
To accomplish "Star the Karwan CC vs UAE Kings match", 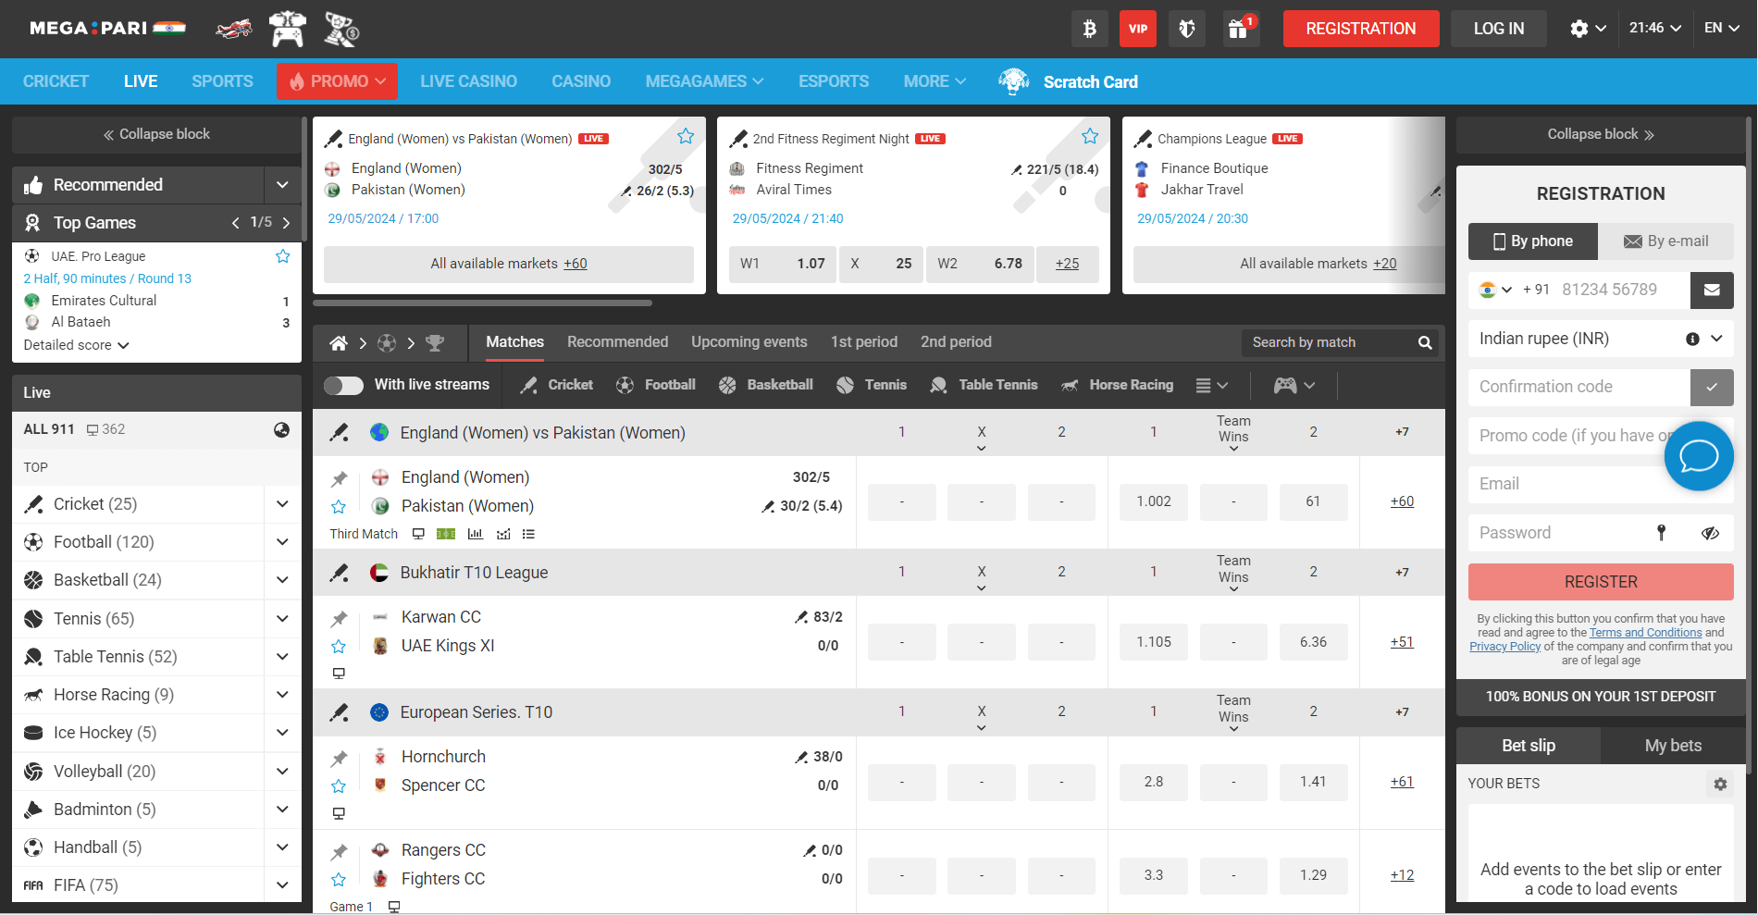I will [339, 647].
